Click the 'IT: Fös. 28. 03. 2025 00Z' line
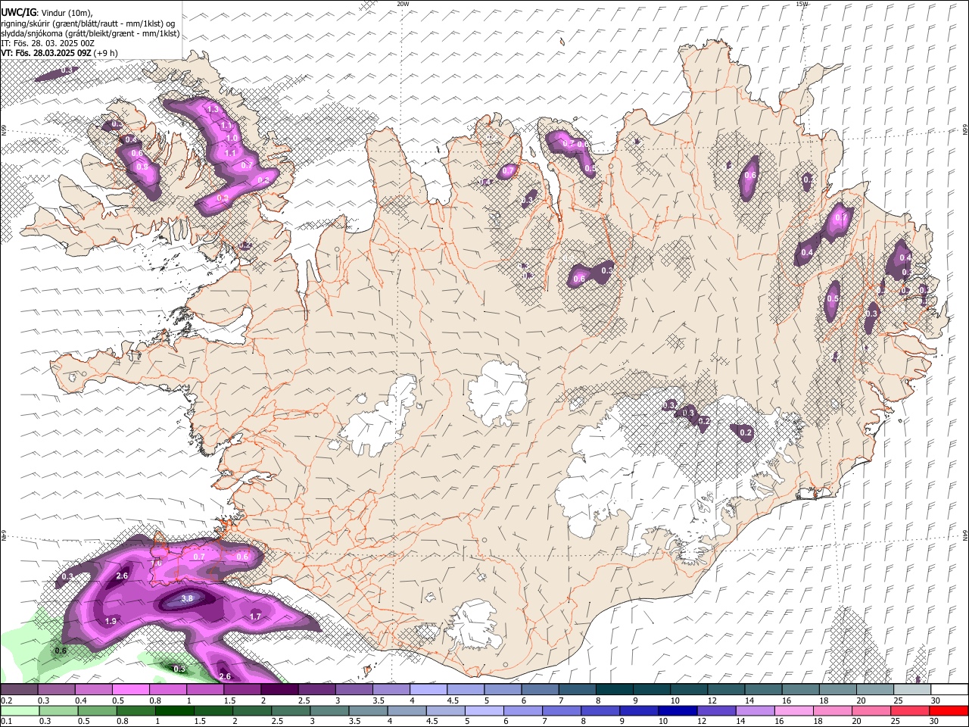The width and height of the screenshot is (969, 727). pyautogui.click(x=48, y=43)
